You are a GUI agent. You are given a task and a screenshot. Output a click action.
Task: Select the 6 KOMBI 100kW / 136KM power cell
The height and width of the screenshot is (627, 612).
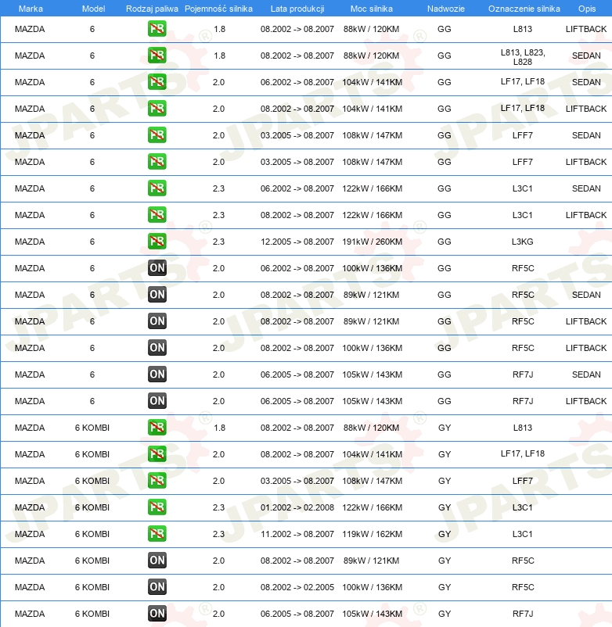pyautogui.click(x=373, y=587)
